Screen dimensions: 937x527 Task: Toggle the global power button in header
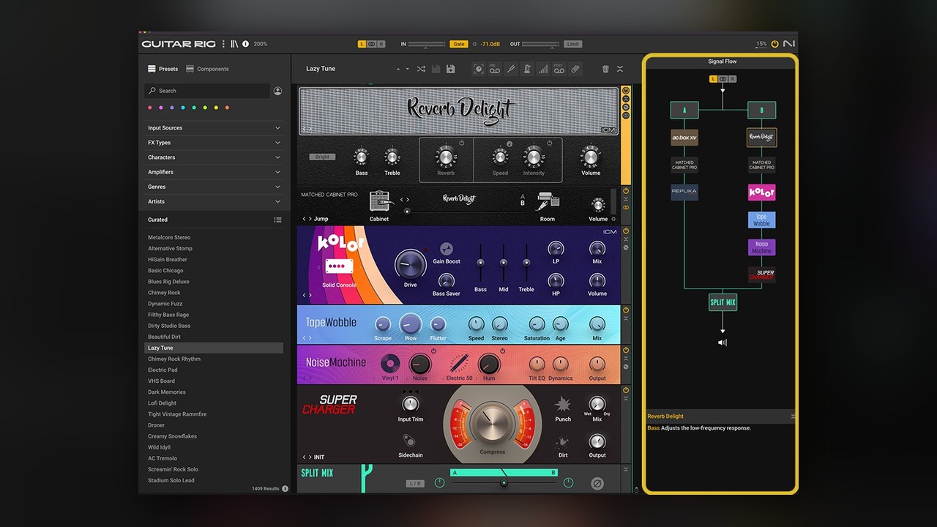[774, 44]
